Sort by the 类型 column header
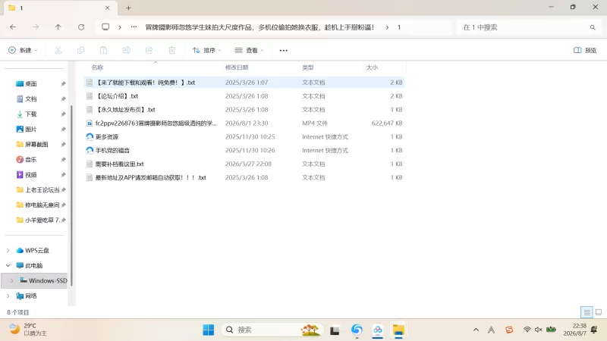607x341 pixels. [308, 67]
